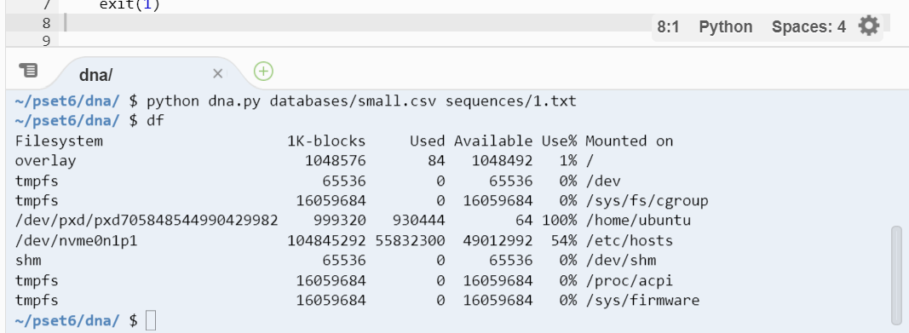Click the exit(1) code line

point(129,6)
